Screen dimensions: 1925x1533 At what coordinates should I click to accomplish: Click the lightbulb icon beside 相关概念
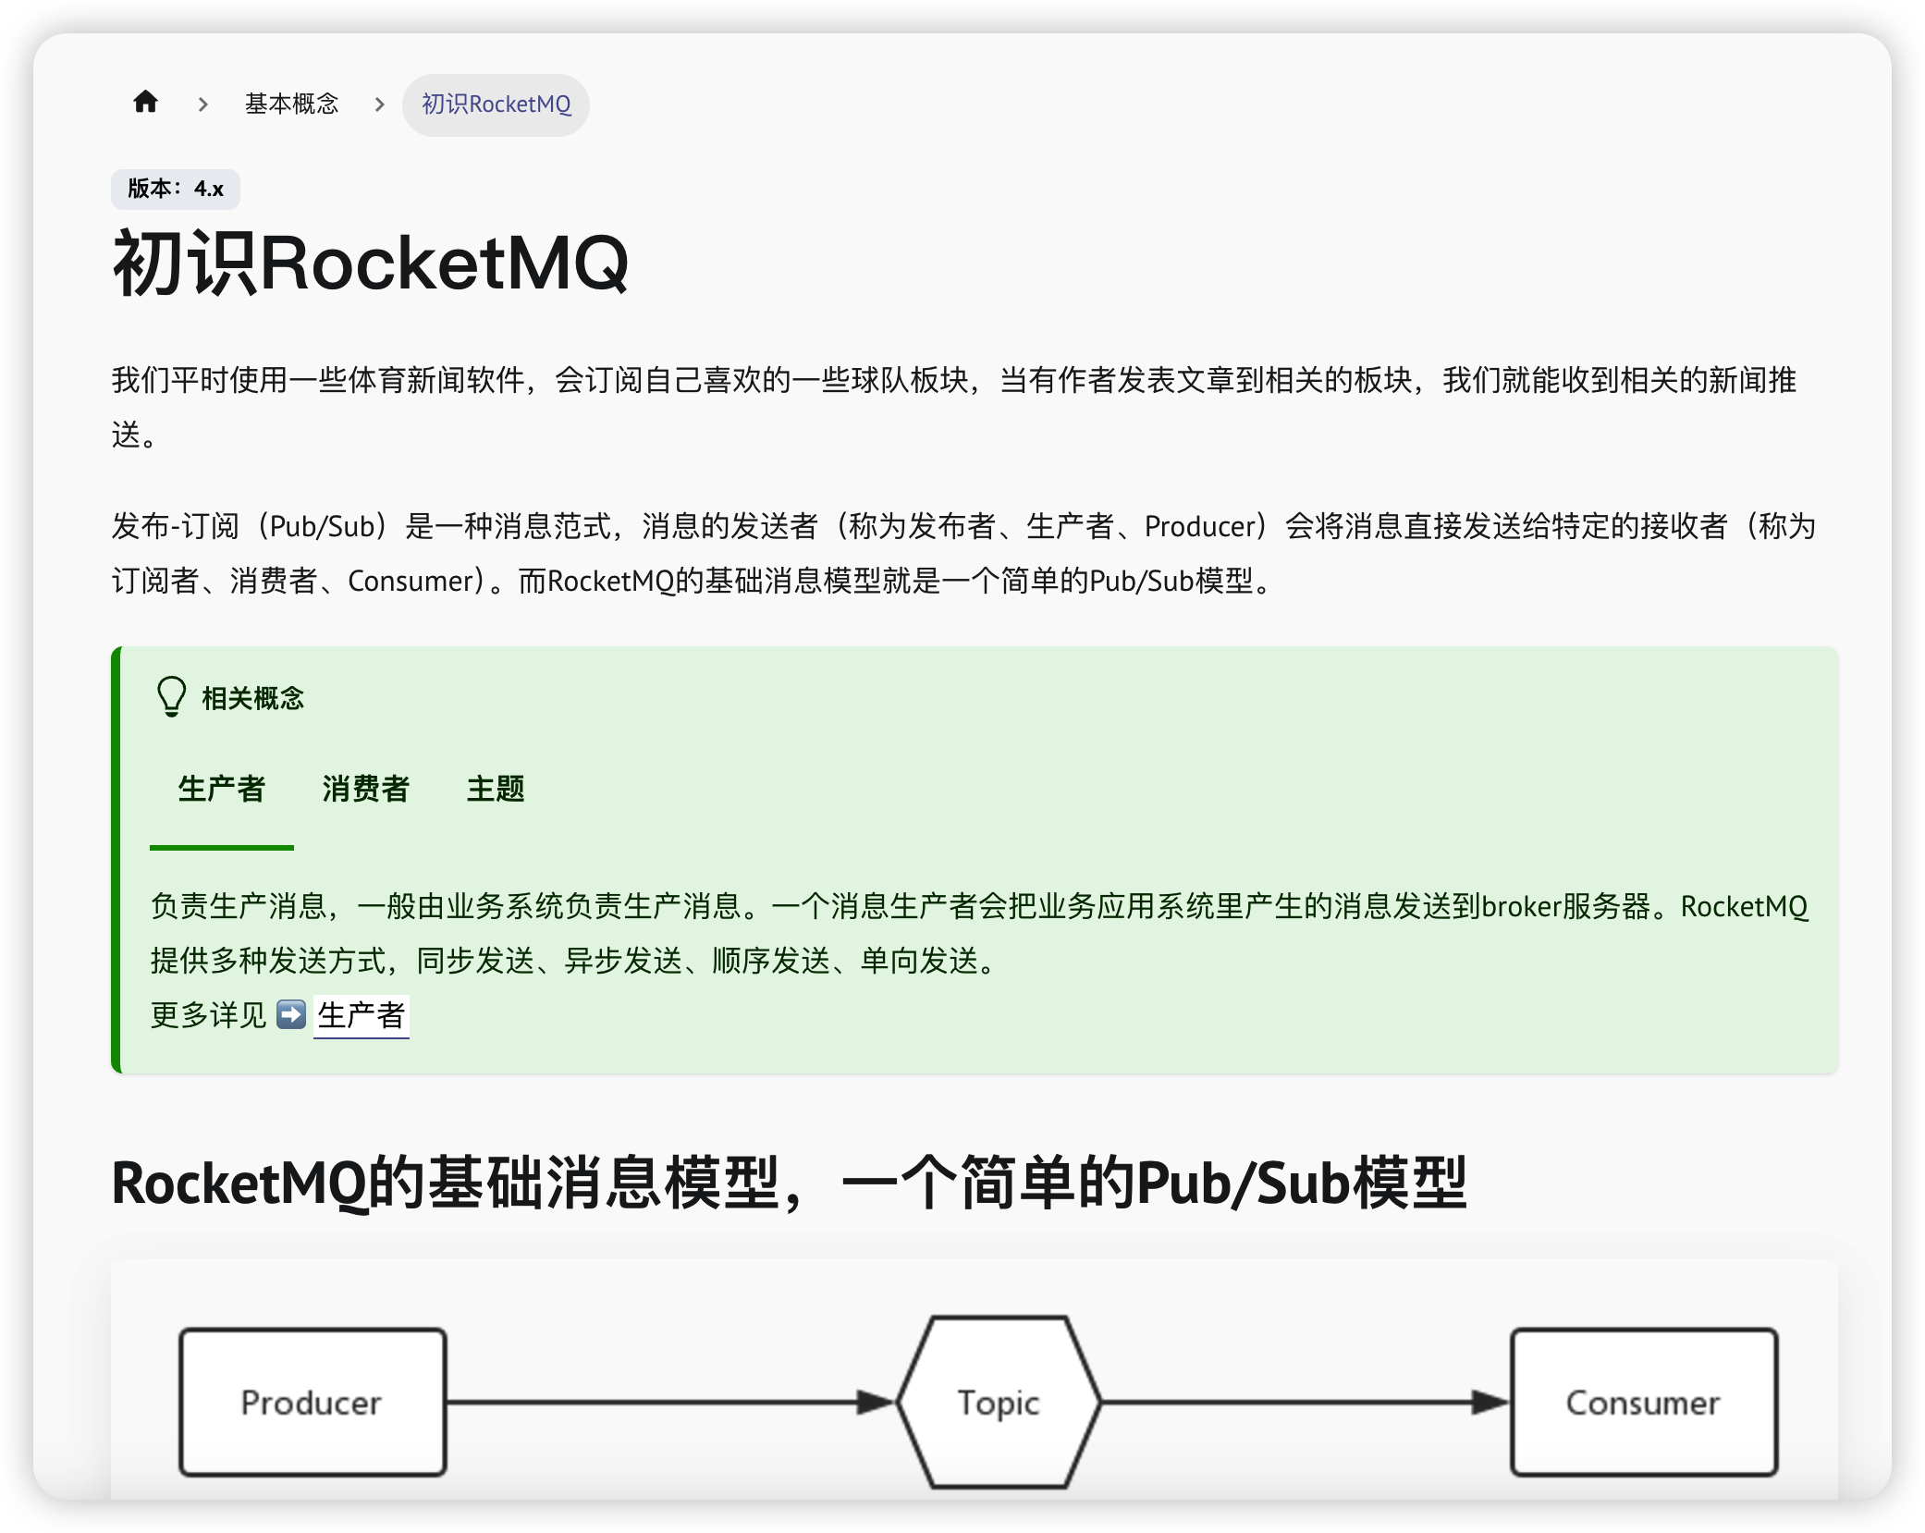click(172, 696)
